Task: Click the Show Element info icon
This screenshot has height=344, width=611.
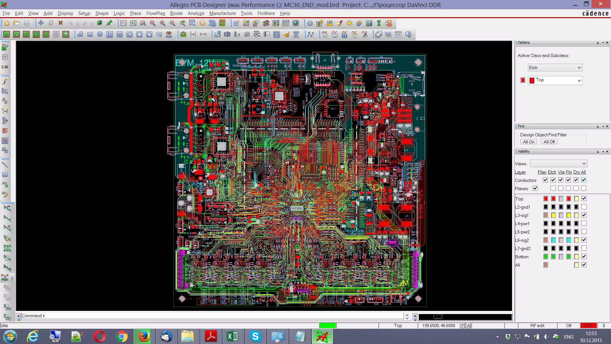Action: pos(310,23)
